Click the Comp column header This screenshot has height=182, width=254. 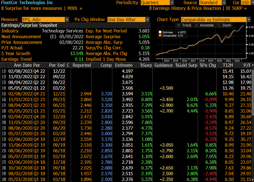(106, 65)
